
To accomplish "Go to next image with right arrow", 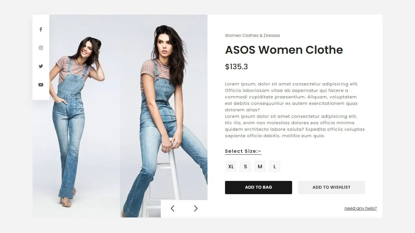I will 196,208.
